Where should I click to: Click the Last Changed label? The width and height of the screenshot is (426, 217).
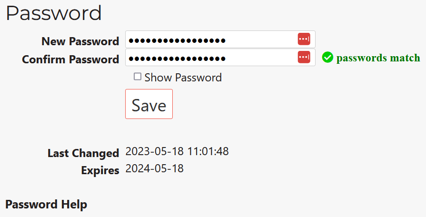[83, 153]
